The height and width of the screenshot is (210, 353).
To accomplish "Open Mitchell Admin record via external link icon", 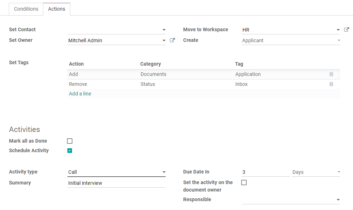I will tap(172, 40).
